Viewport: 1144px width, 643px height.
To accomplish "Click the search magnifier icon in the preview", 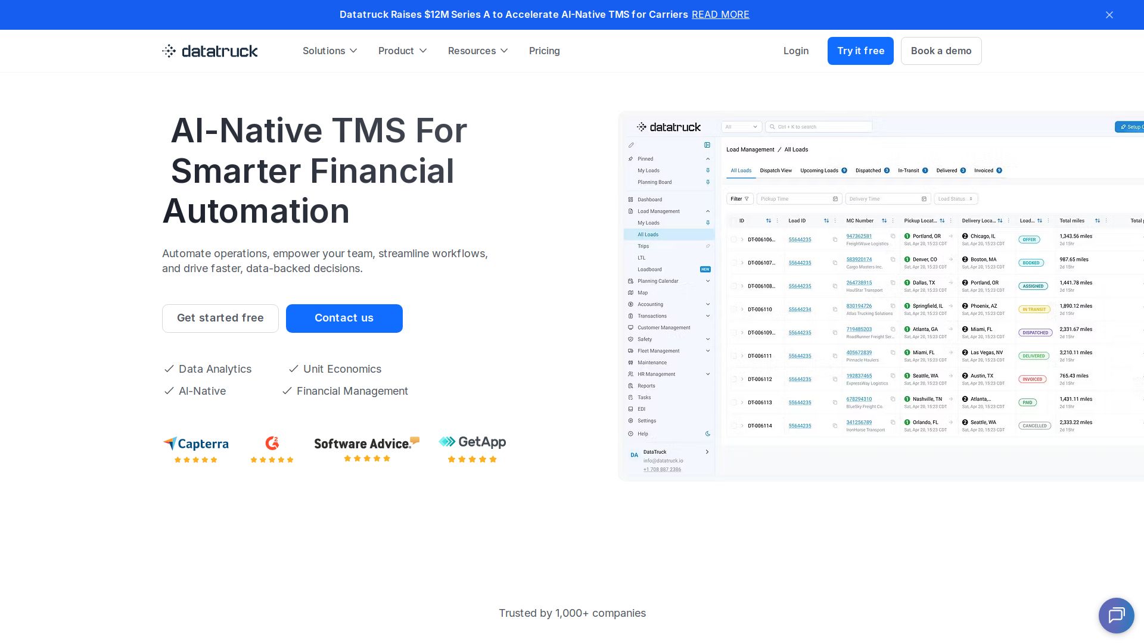I will [x=772, y=127].
